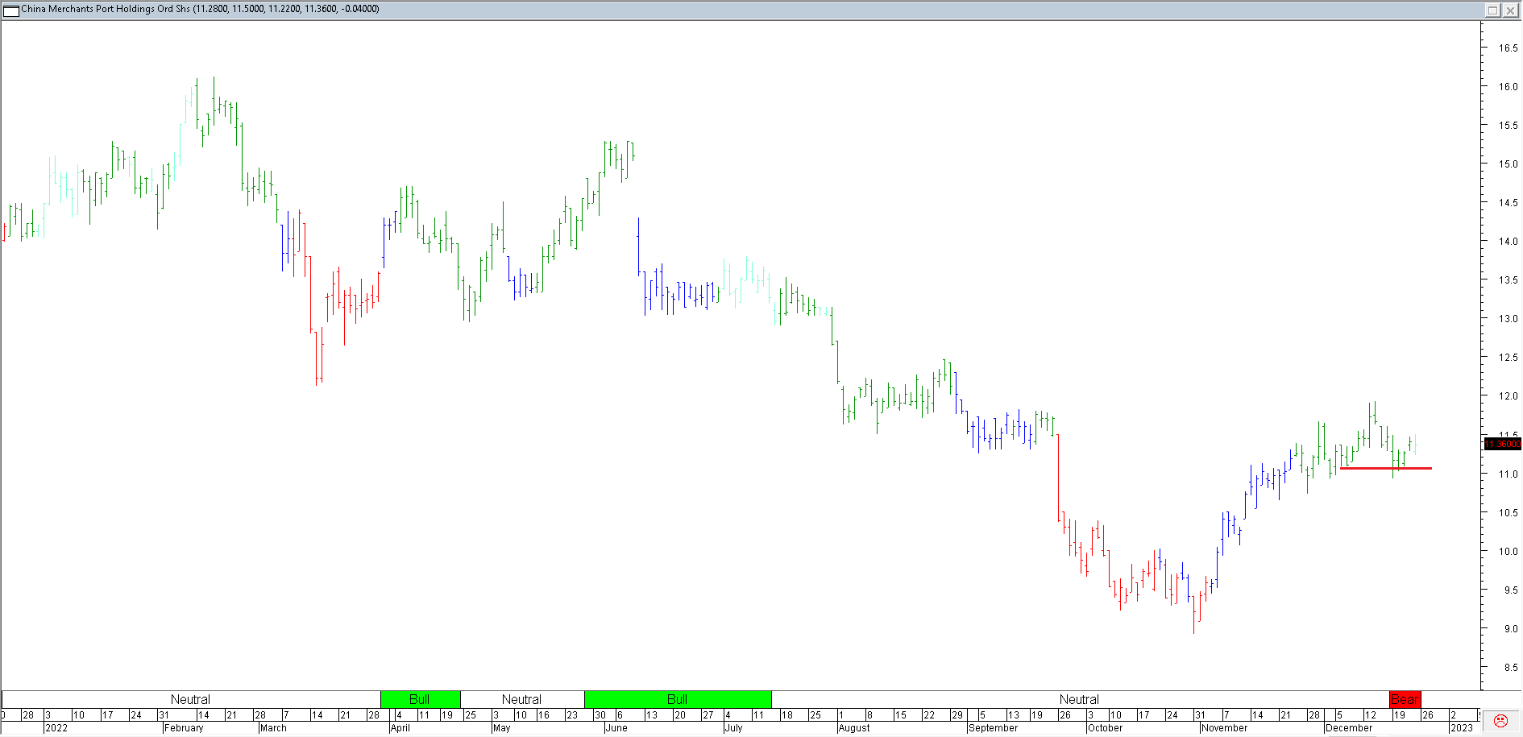The height and width of the screenshot is (737, 1523).
Task: Click the 9.0 price axis label
Action: 1511,629
